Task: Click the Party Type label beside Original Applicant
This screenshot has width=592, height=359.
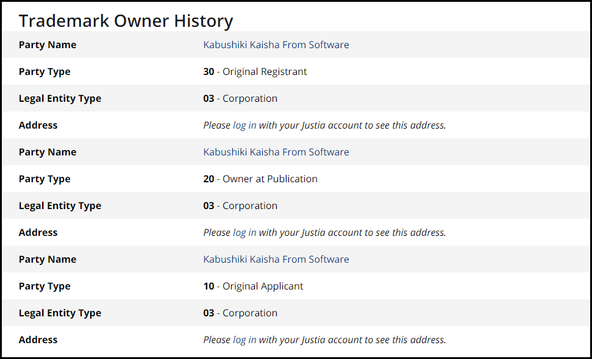Action: (45, 286)
